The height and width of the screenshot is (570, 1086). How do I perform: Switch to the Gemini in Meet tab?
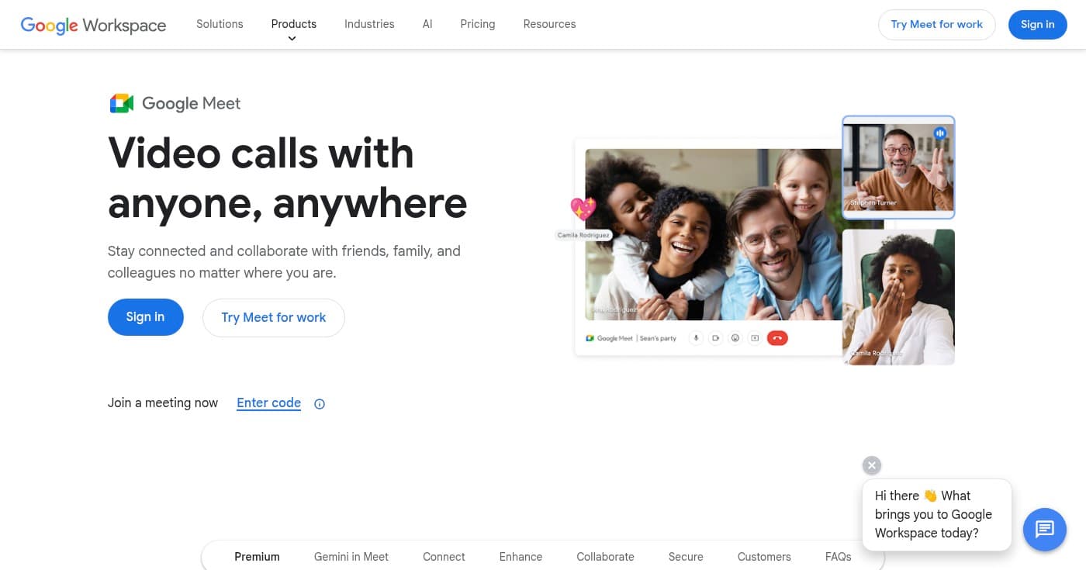(x=351, y=556)
